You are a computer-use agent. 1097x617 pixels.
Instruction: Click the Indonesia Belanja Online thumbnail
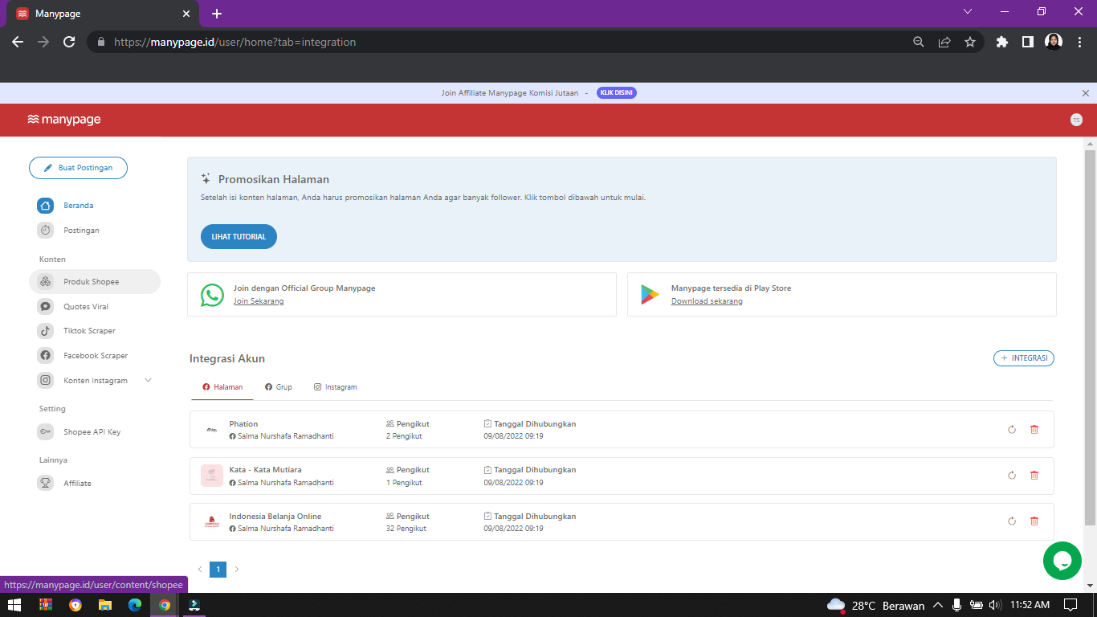point(212,522)
